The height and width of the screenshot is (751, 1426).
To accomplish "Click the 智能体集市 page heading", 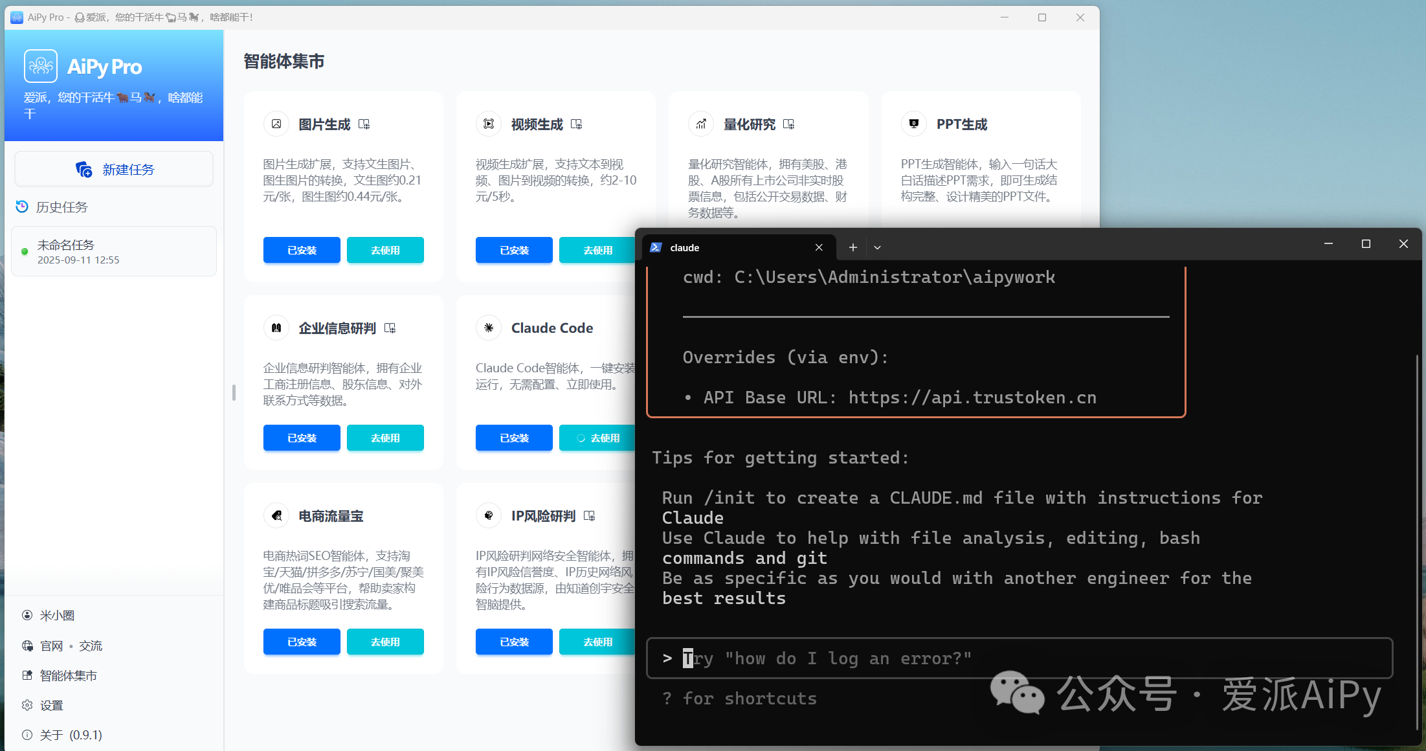I will coord(284,62).
